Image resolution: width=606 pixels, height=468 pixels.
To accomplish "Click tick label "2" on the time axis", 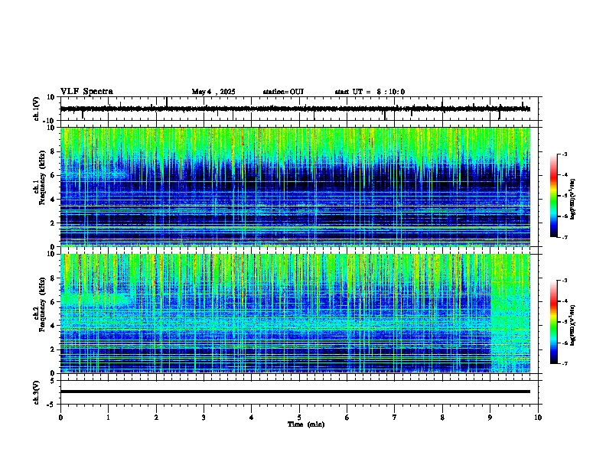I will coord(156,418).
